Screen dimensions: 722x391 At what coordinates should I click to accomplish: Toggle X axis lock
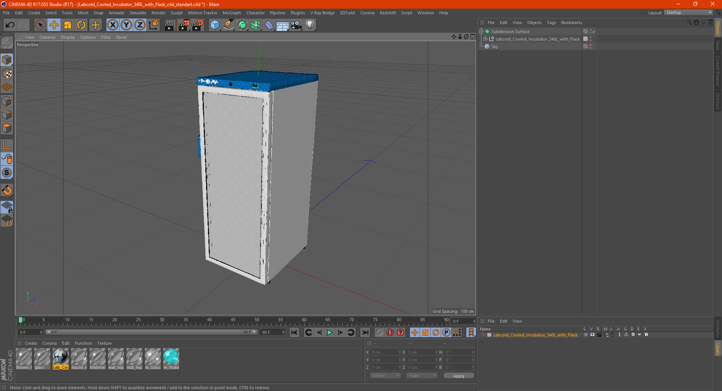pos(112,25)
